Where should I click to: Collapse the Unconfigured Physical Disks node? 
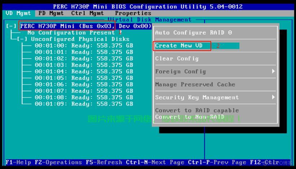click(22, 39)
